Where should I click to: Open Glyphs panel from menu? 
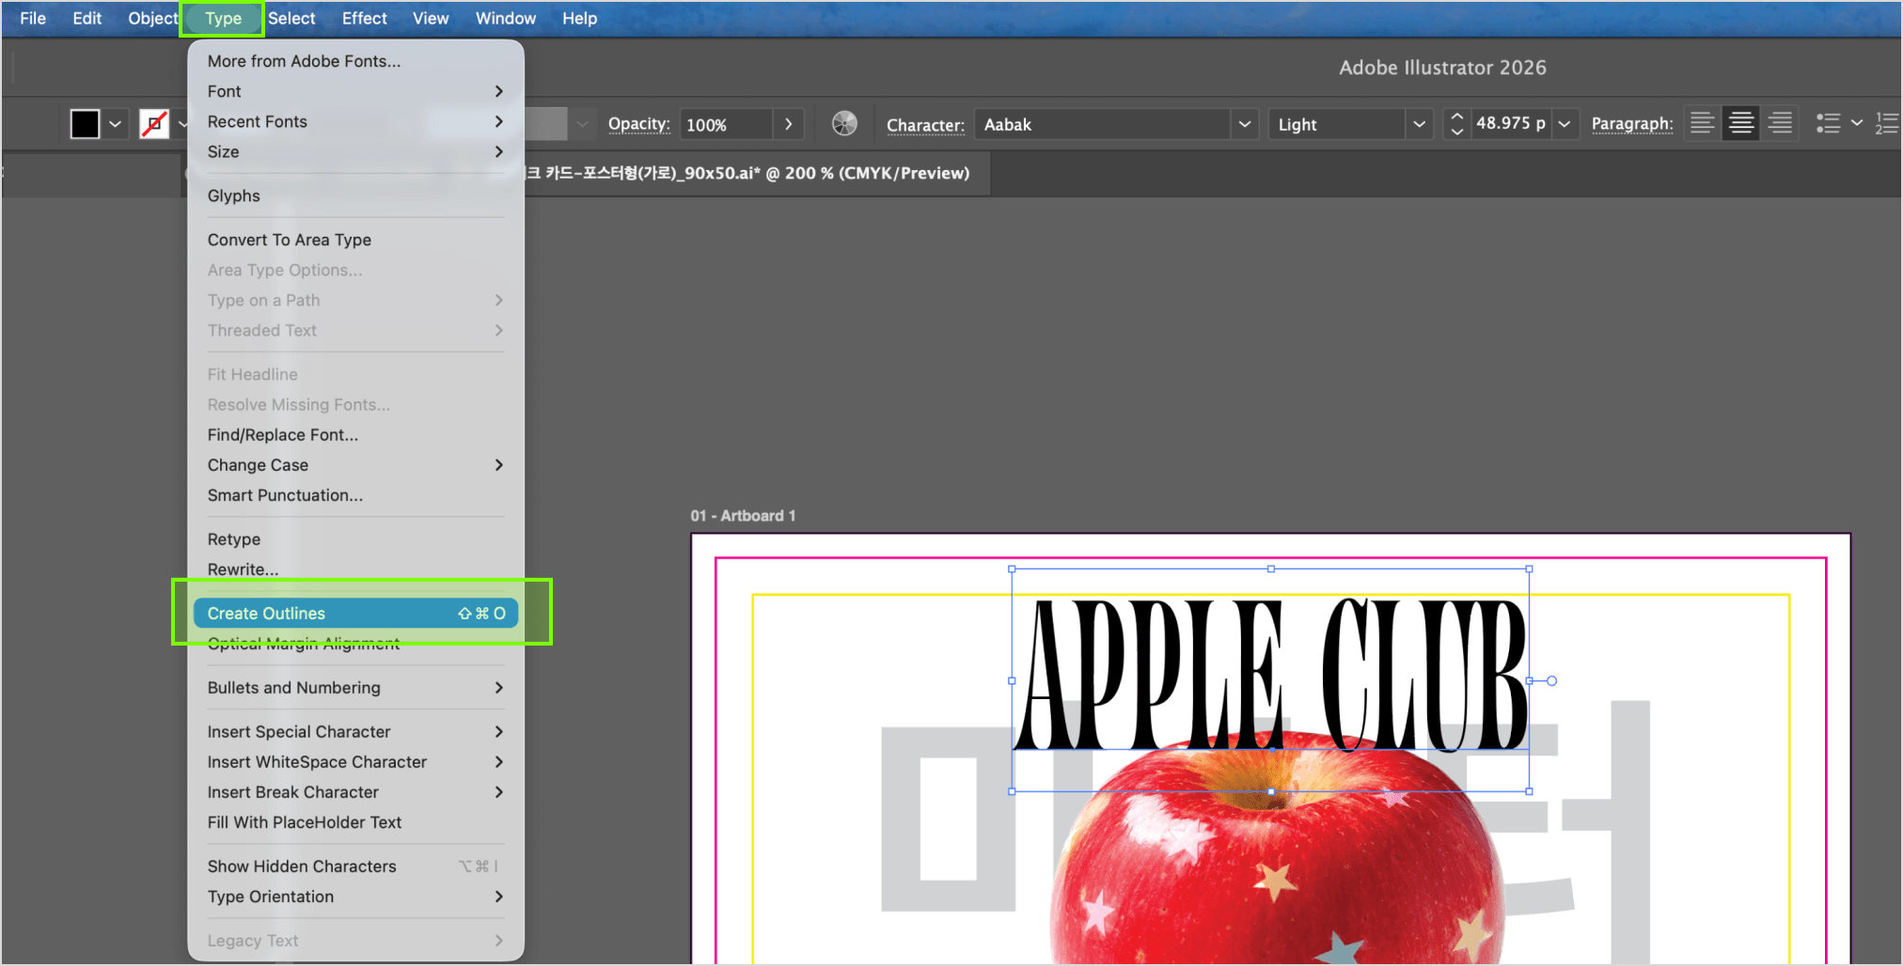click(x=355, y=195)
